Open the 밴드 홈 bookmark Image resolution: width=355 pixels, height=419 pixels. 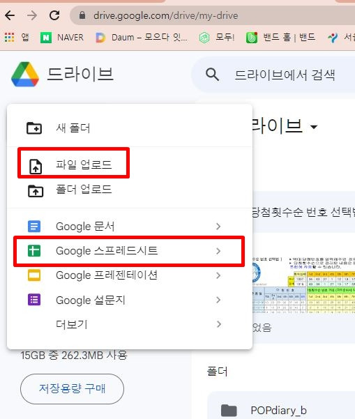[x=280, y=37]
